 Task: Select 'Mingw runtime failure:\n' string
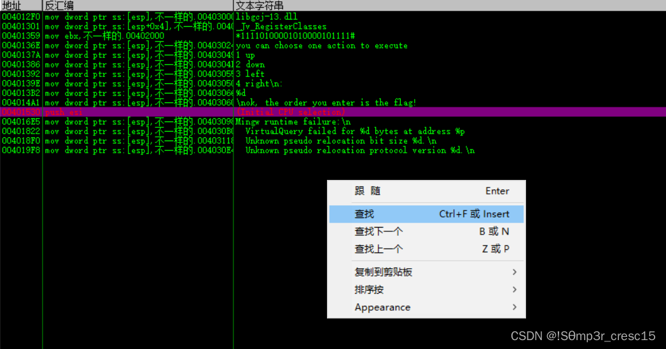point(293,122)
